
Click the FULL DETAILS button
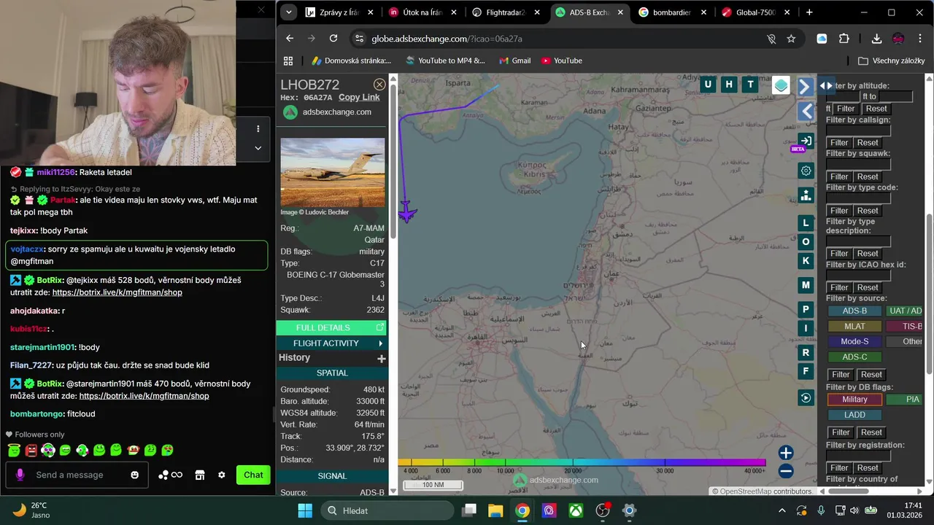coord(332,327)
